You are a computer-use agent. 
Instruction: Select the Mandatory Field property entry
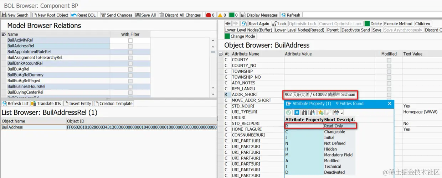(320, 155)
